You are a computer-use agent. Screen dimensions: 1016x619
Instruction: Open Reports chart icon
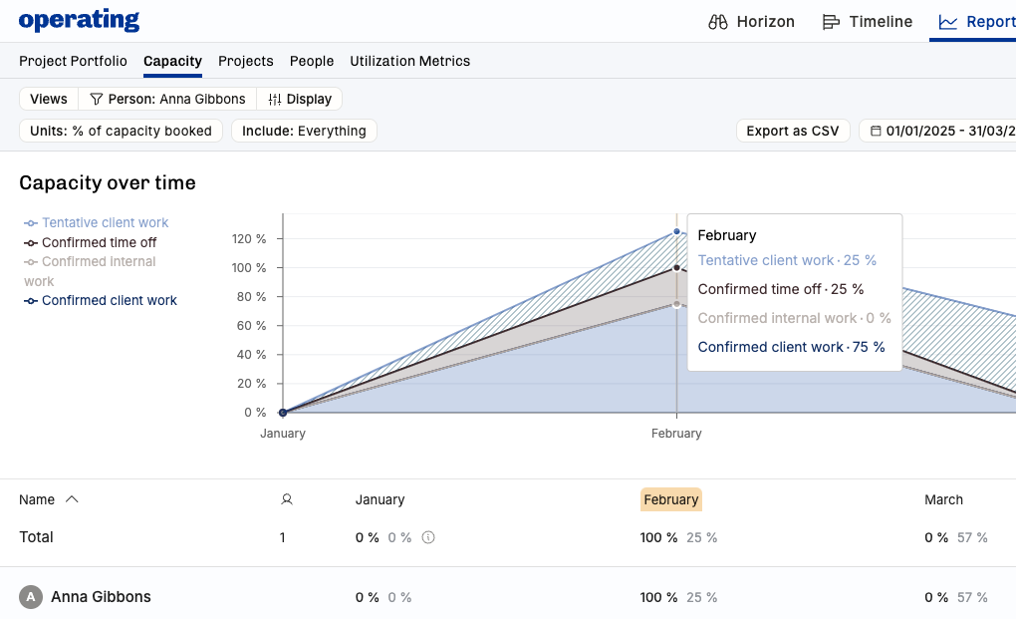[x=948, y=22]
